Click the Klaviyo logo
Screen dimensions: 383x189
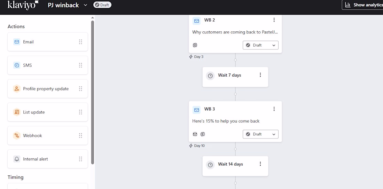[x=23, y=5]
